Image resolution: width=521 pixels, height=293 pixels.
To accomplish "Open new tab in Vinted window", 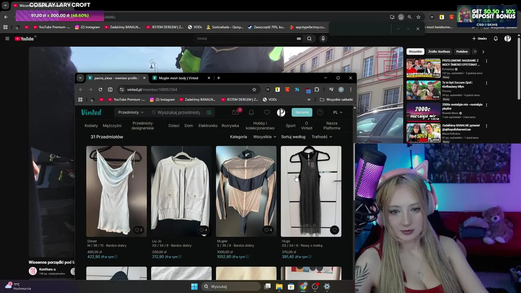I will (x=219, y=78).
